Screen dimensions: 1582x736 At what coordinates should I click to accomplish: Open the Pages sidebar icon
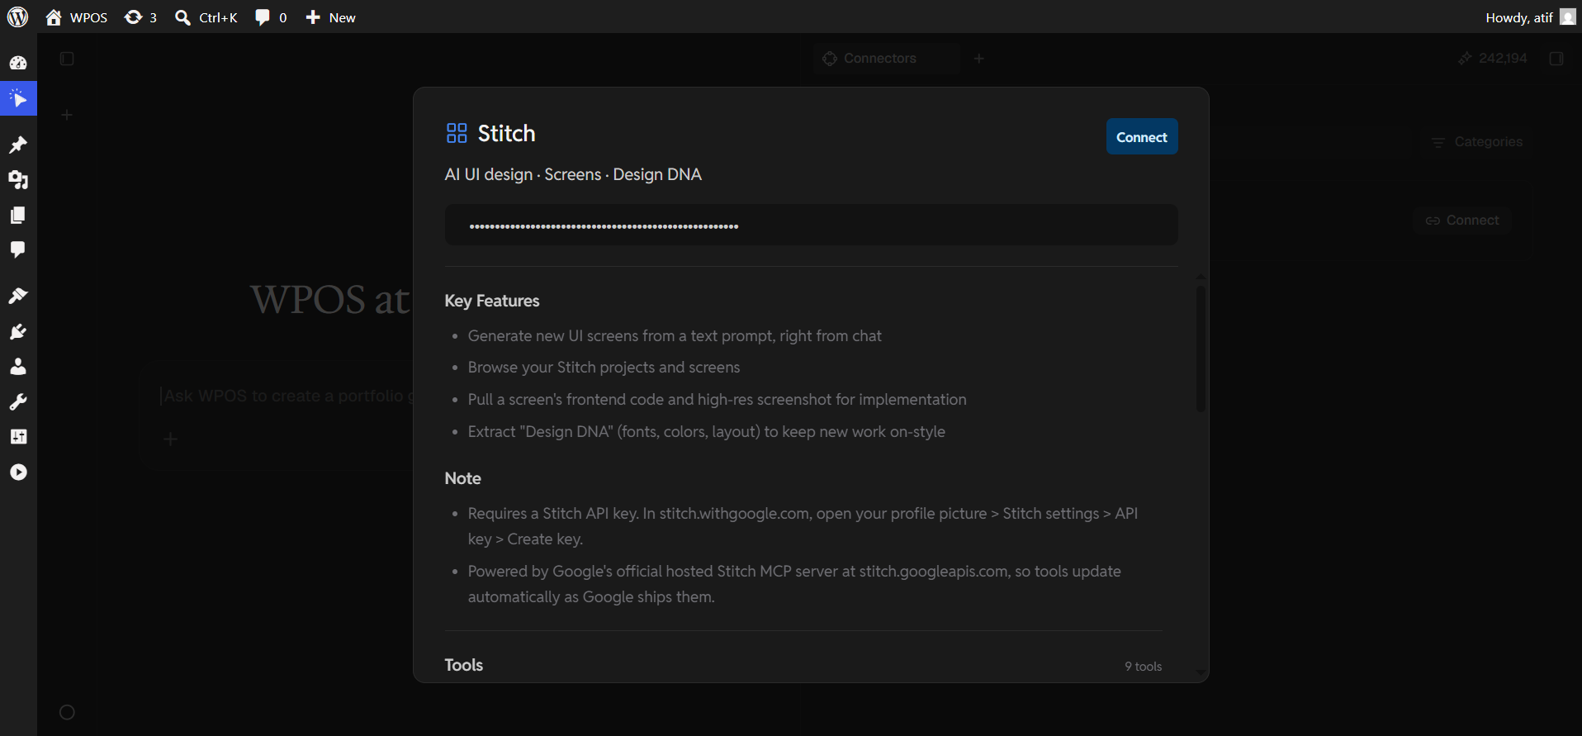tap(18, 215)
